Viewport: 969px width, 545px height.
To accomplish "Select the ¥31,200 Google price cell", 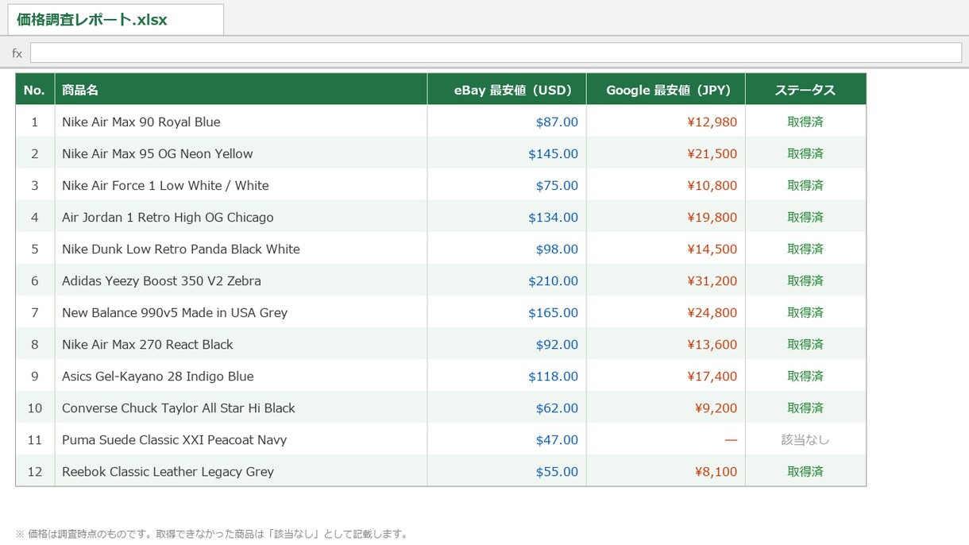I will pyautogui.click(x=666, y=280).
